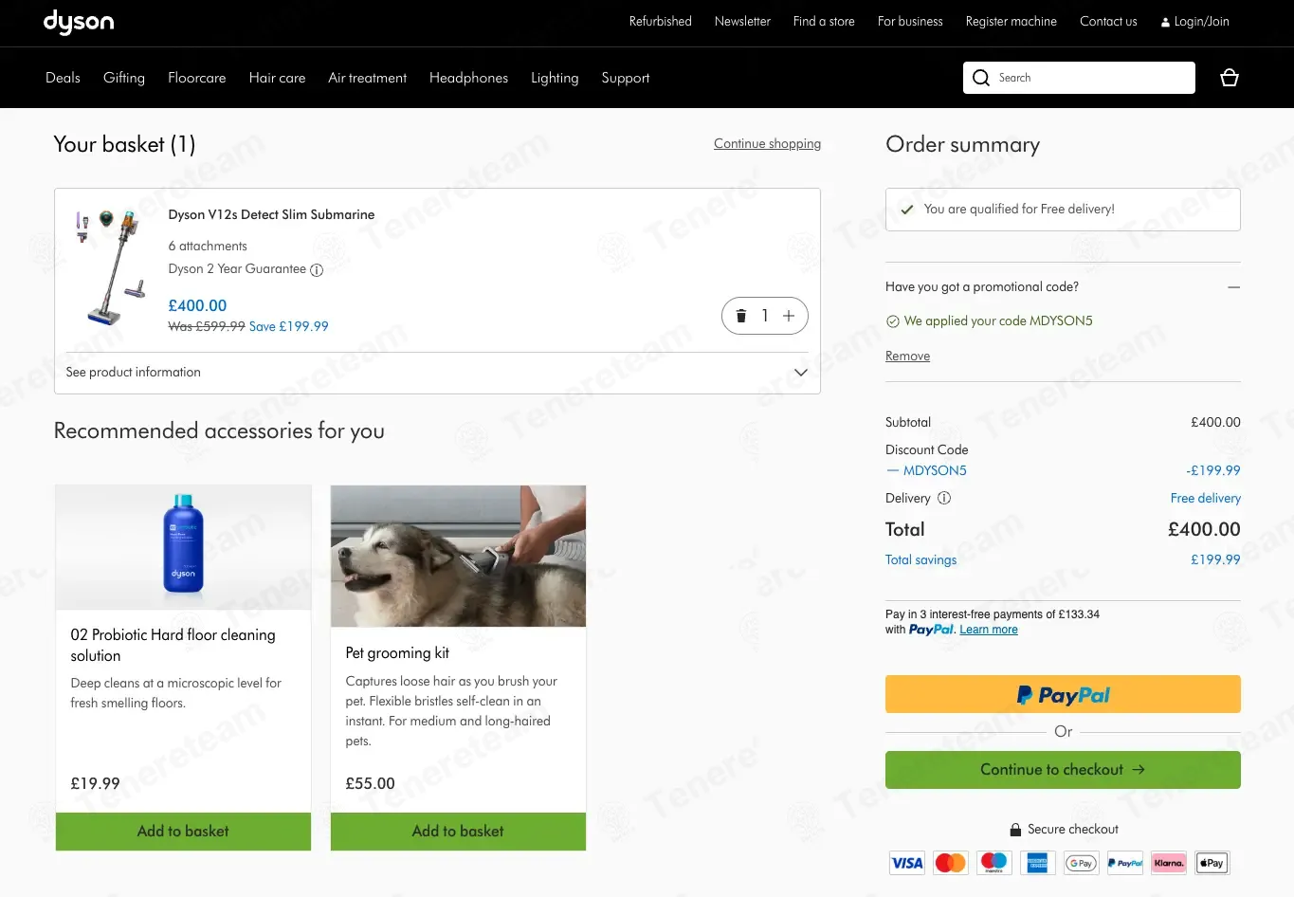Open the shopping basket icon in header
This screenshot has width=1294, height=897.
pos(1229,78)
